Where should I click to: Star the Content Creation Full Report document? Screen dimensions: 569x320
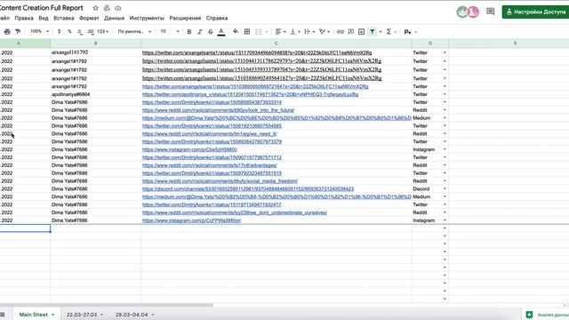(95, 8)
